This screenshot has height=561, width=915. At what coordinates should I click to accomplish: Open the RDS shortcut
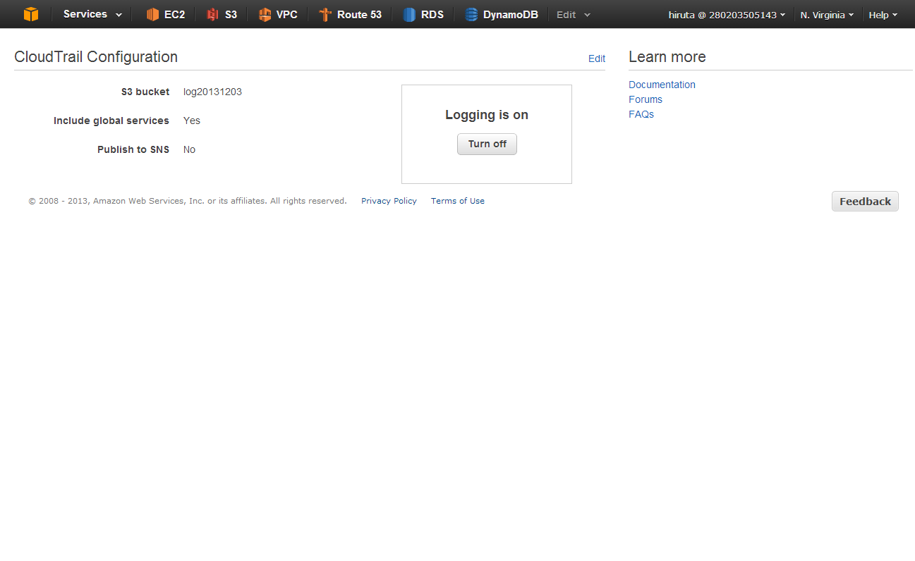pos(423,14)
